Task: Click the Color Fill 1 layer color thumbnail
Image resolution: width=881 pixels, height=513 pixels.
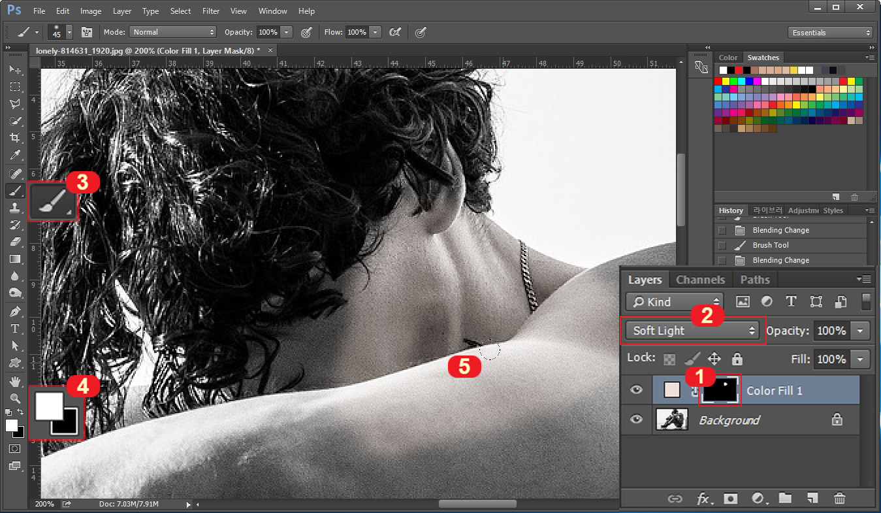Action: [671, 391]
